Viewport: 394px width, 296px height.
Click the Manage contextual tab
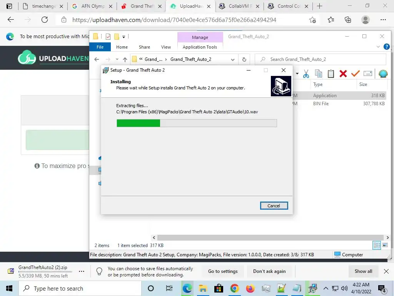coord(200,37)
